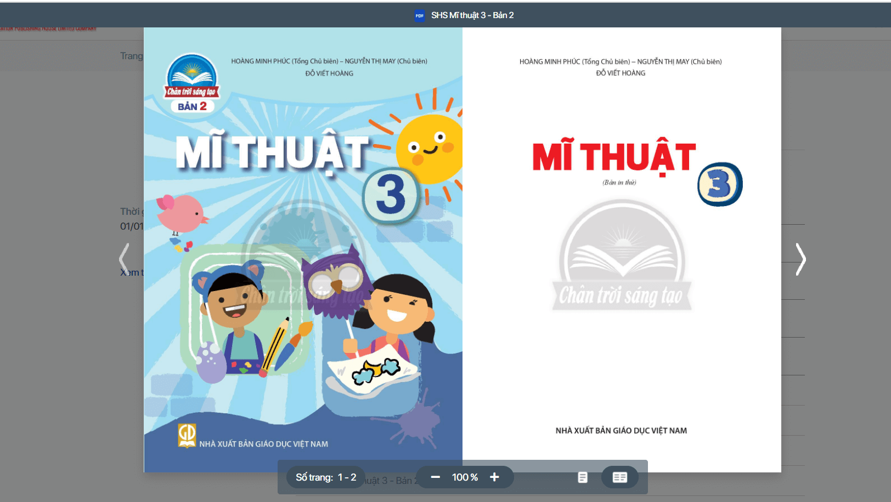Click the page number field showing 1 - 2
The height and width of the screenshot is (502, 891).
(326, 477)
